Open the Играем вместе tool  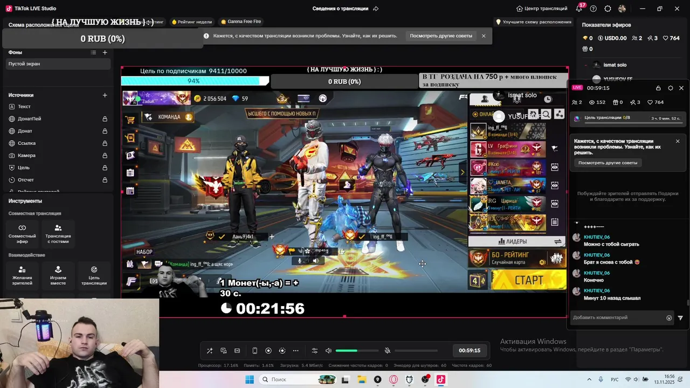[58, 275]
